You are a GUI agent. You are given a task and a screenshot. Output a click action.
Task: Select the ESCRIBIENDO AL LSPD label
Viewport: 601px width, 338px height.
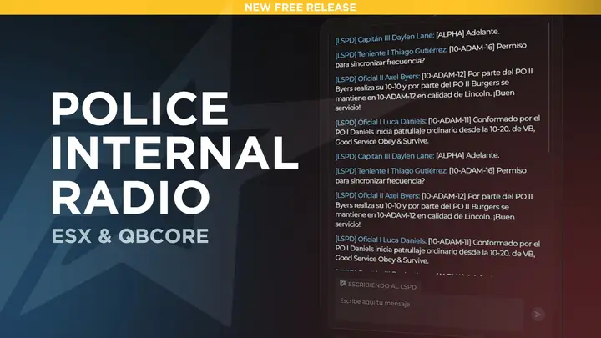point(382,286)
